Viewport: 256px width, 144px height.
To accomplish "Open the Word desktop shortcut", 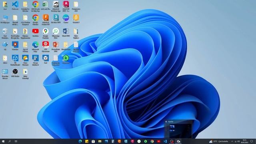I will [x=66, y=32].
